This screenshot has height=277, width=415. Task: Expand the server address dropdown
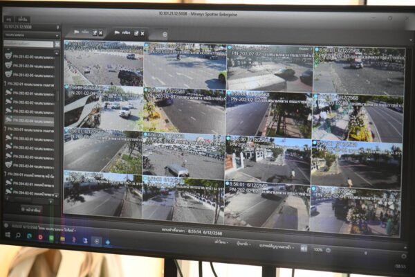tap(57, 27)
